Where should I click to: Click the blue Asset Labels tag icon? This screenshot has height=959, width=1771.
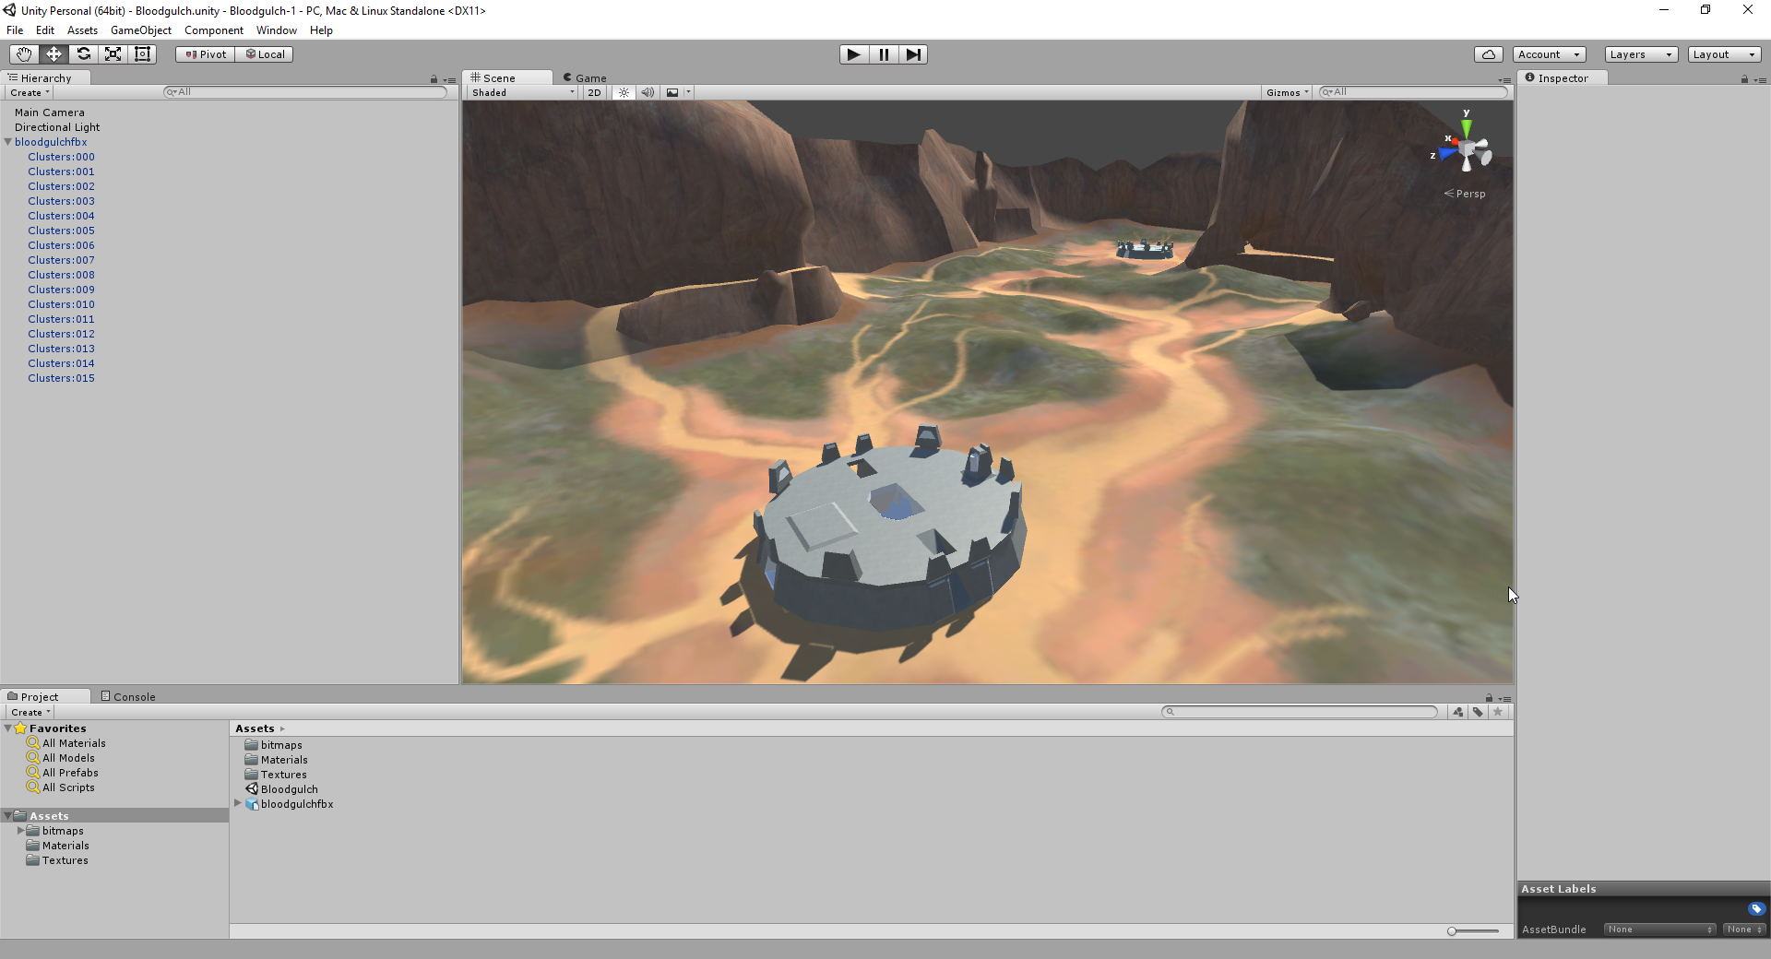pos(1756,908)
